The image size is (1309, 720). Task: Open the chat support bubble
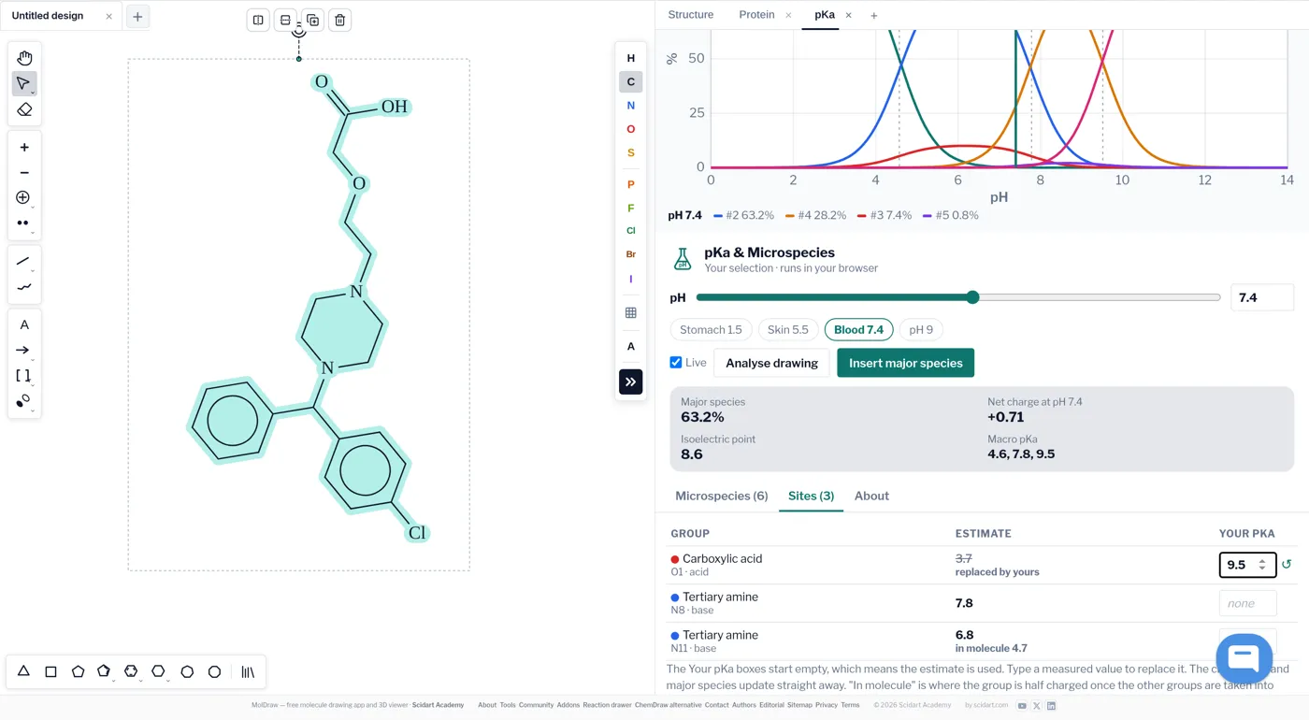point(1244,657)
